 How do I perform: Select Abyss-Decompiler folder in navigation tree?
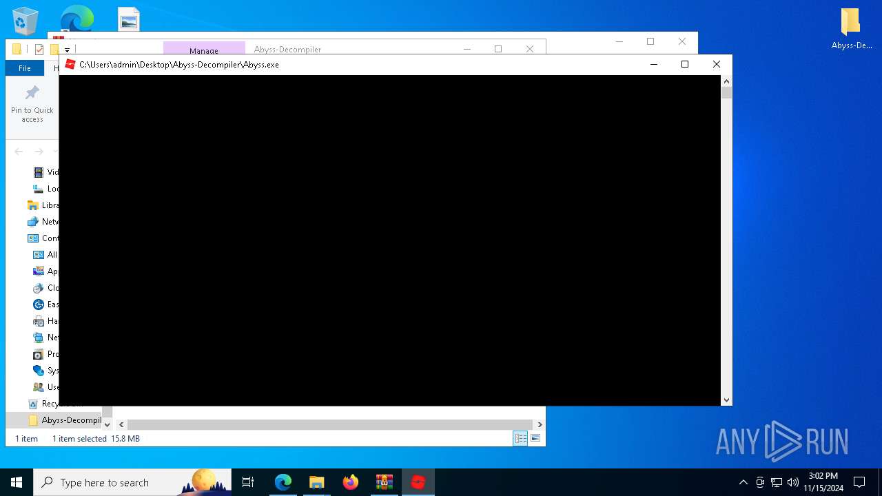[65, 420]
